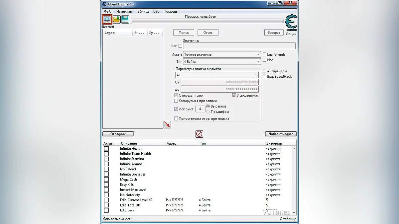Click the process progress bar
This screenshot has width=399, height=224.
(207, 21)
